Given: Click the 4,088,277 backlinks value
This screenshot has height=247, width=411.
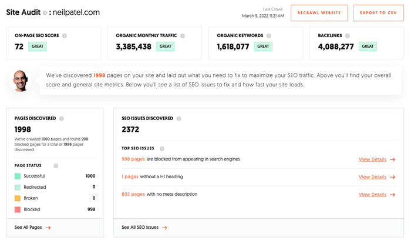Looking at the screenshot, I should (336, 46).
